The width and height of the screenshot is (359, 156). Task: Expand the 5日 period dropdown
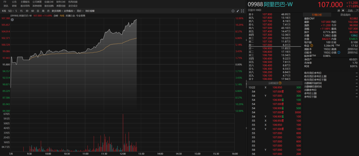coord(11,11)
